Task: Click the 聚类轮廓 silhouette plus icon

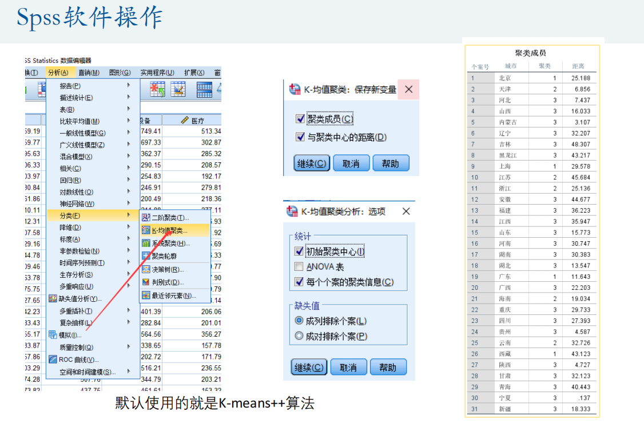Action: tap(146, 256)
